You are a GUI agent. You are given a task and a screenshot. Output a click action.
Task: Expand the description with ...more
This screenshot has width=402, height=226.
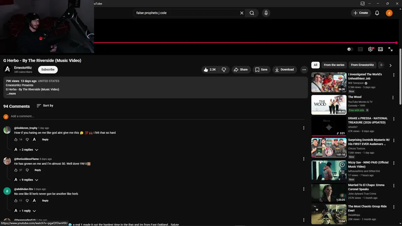[11, 94]
